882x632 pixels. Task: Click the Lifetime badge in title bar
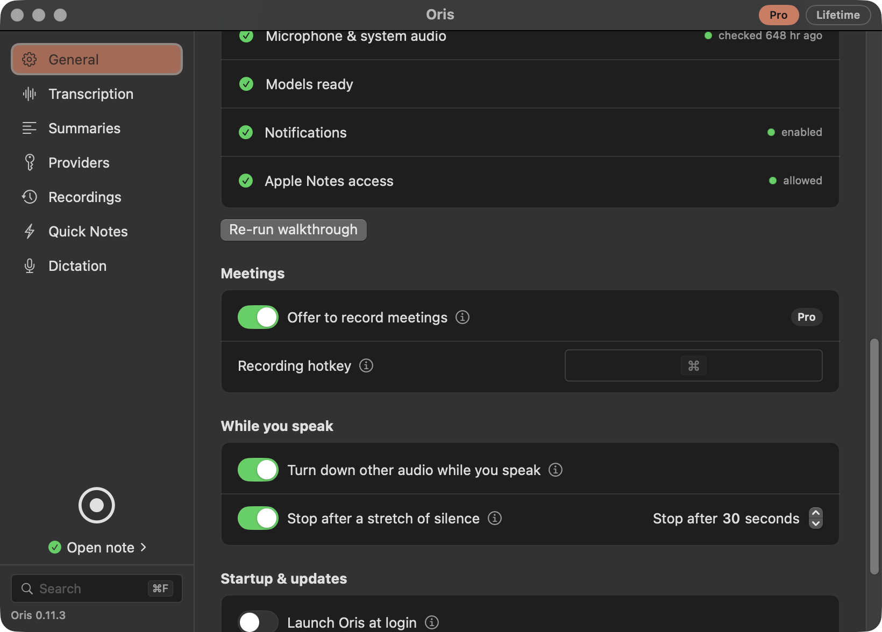[x=838, y=15]
